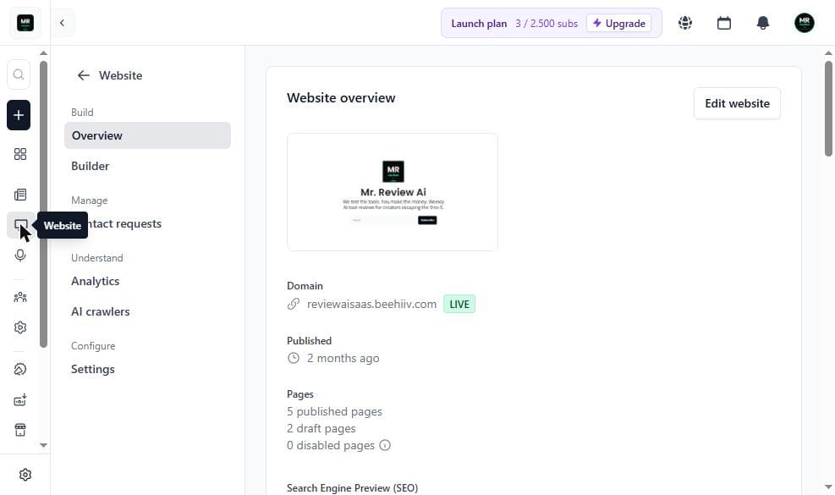Select Overview in the website menu
This screenshot has height=495, width=835.
(x=147, y=135)
